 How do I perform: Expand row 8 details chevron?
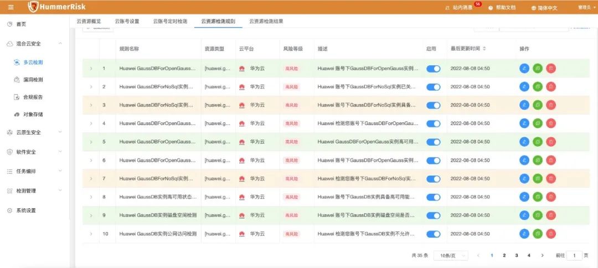click(x=91, y=197)
